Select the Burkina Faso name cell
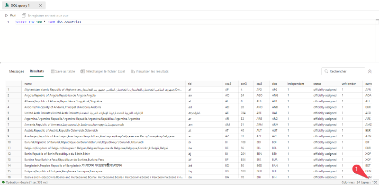The height and width of the screenshot is (185, 379). (x=103, y=159)
